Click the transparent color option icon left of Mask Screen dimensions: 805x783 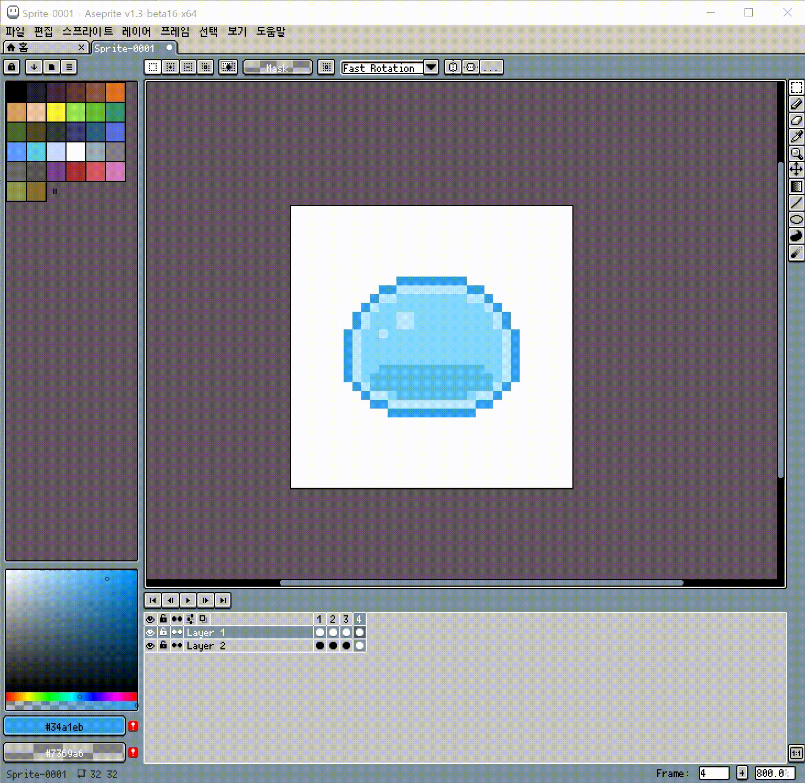click(228, 67)
